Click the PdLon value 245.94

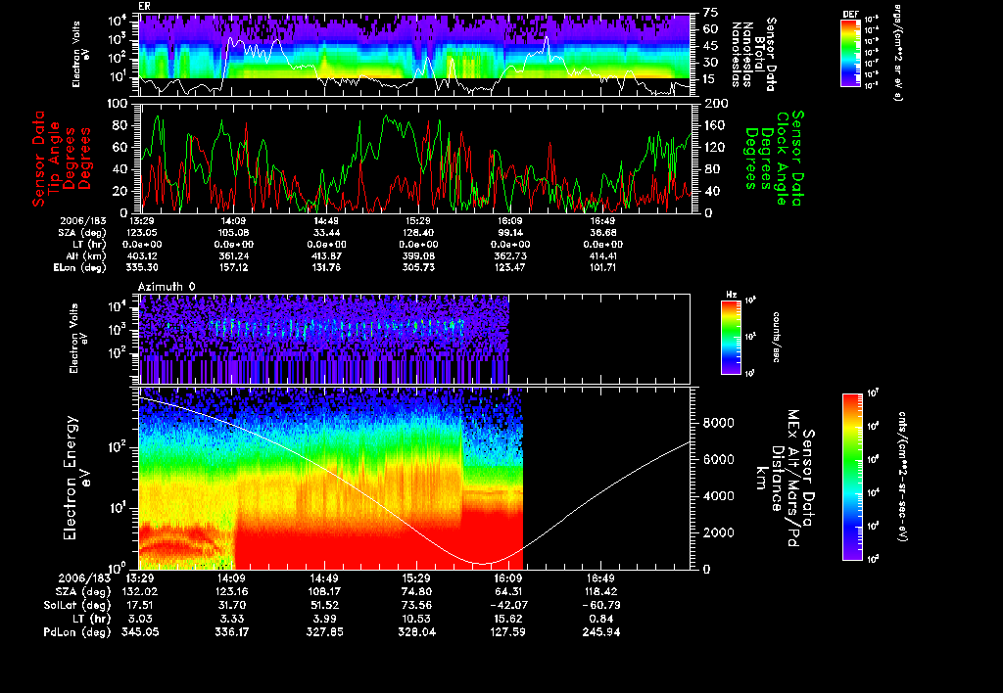coord(601,631)
